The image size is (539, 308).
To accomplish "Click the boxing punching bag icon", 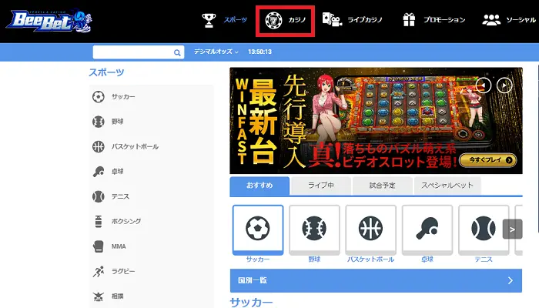I will pos(99,222).
